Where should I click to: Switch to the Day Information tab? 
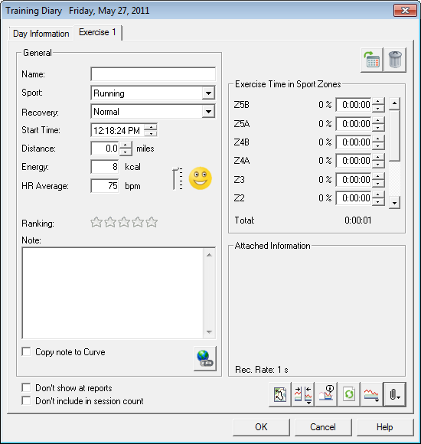[41, 34]
